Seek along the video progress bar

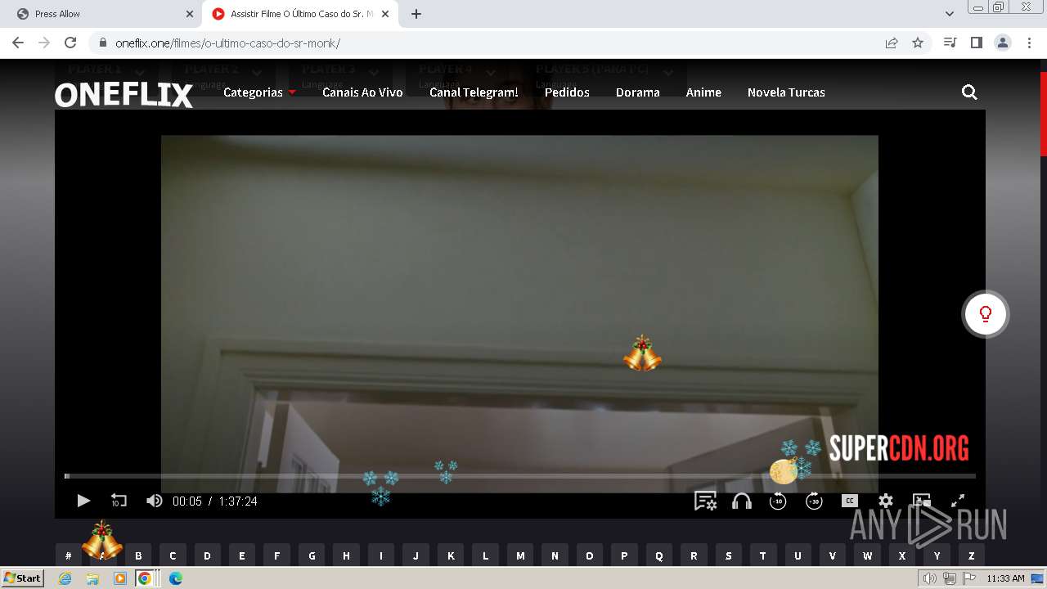pos(520,476)
